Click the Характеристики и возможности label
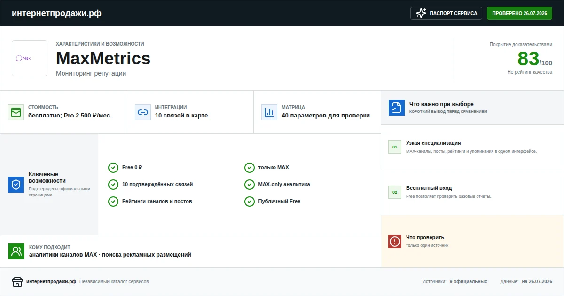This screenshot has width=564, height=296. pyautogui.click(x=100, y=44)
